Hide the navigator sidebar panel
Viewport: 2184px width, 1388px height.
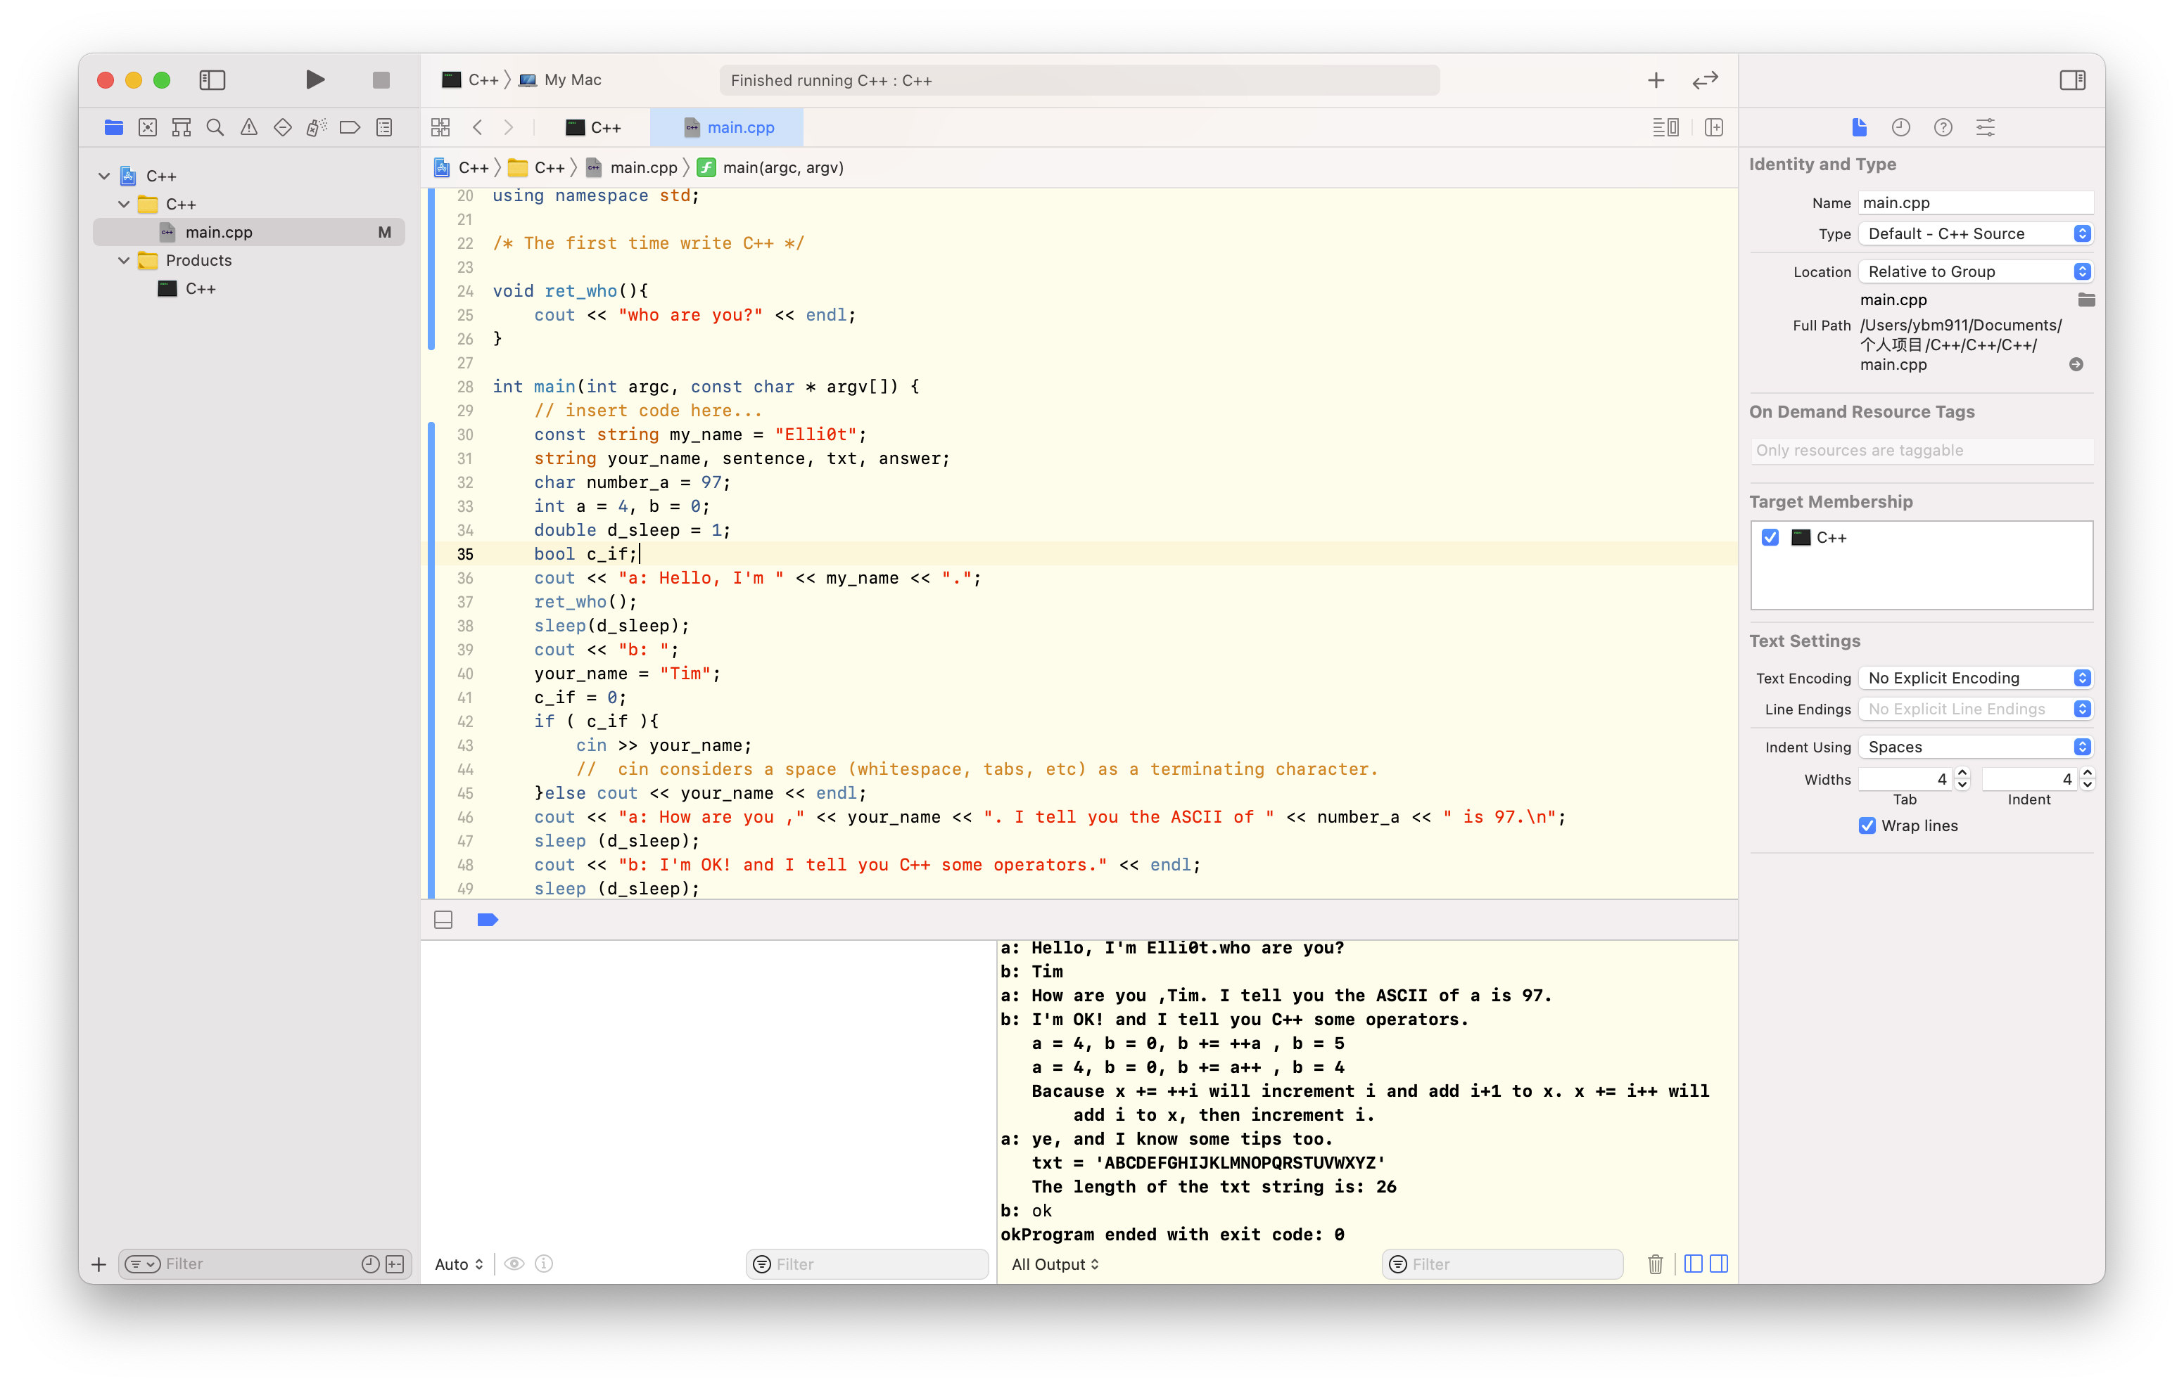pos(212,79)
